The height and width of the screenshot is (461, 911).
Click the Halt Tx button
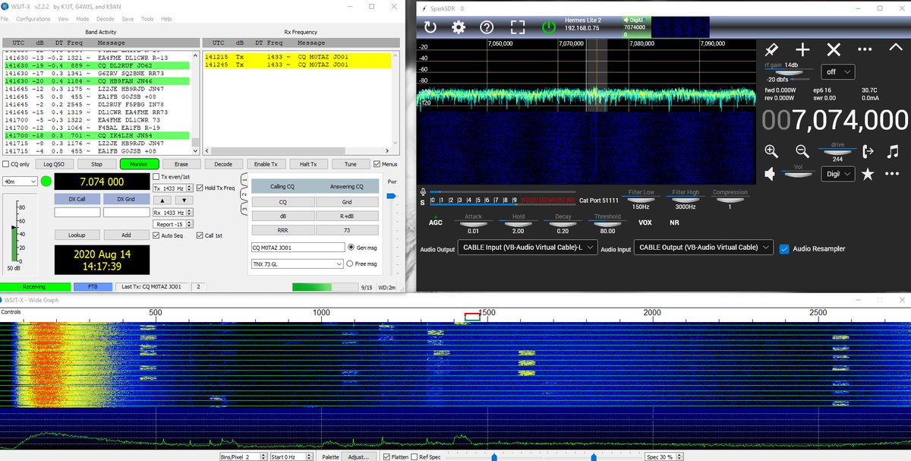(x=308, y=164)
